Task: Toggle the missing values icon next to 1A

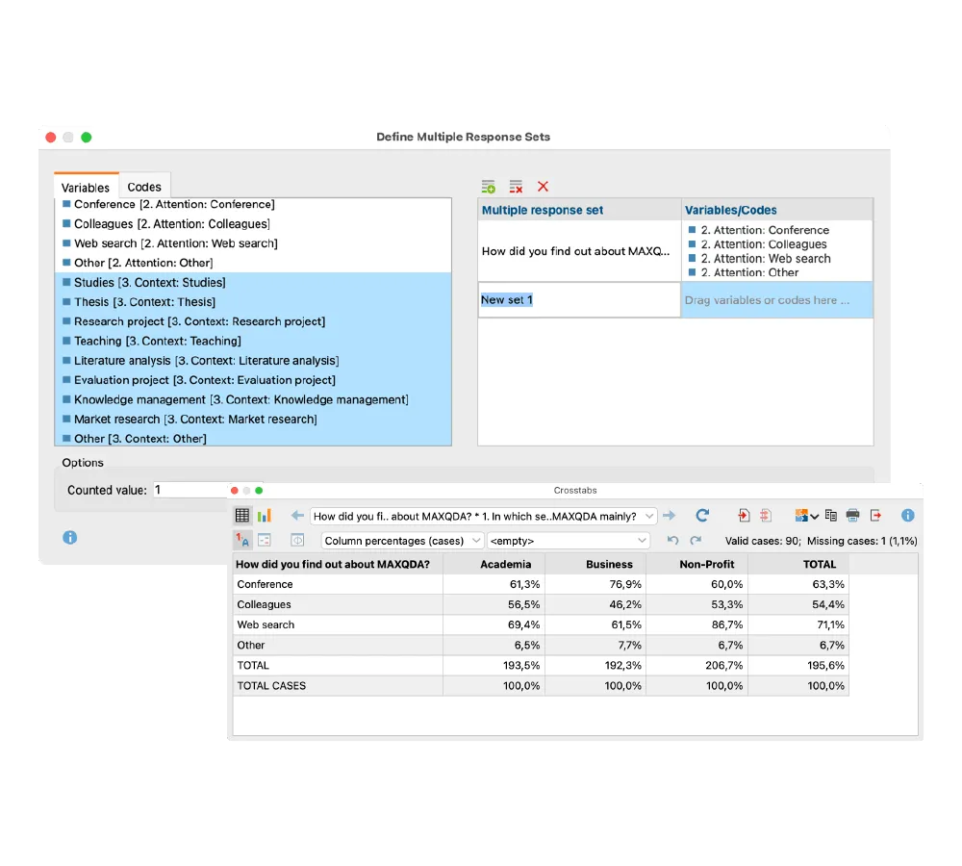Action: click(265, 540)
